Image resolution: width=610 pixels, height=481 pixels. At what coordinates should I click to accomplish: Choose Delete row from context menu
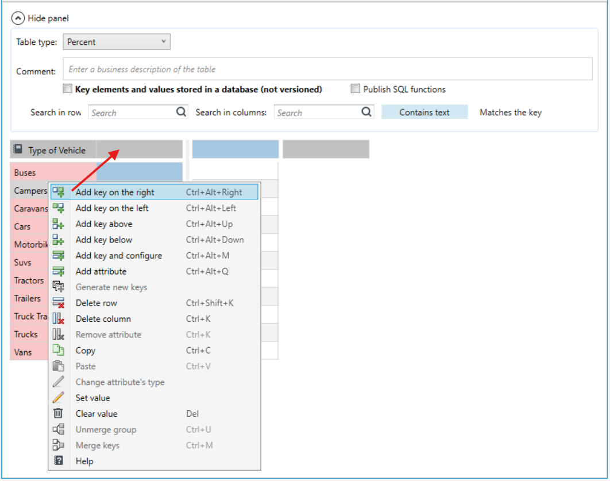click(155, 303)
